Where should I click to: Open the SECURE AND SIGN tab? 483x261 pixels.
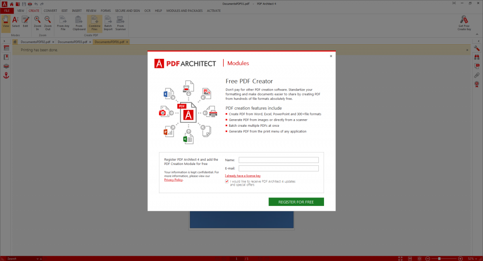pyautogui.click(x=127, y=10)
